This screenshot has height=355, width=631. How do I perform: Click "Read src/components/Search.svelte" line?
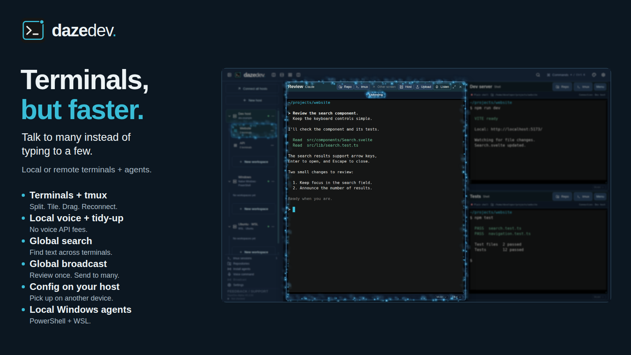(332, 140)
